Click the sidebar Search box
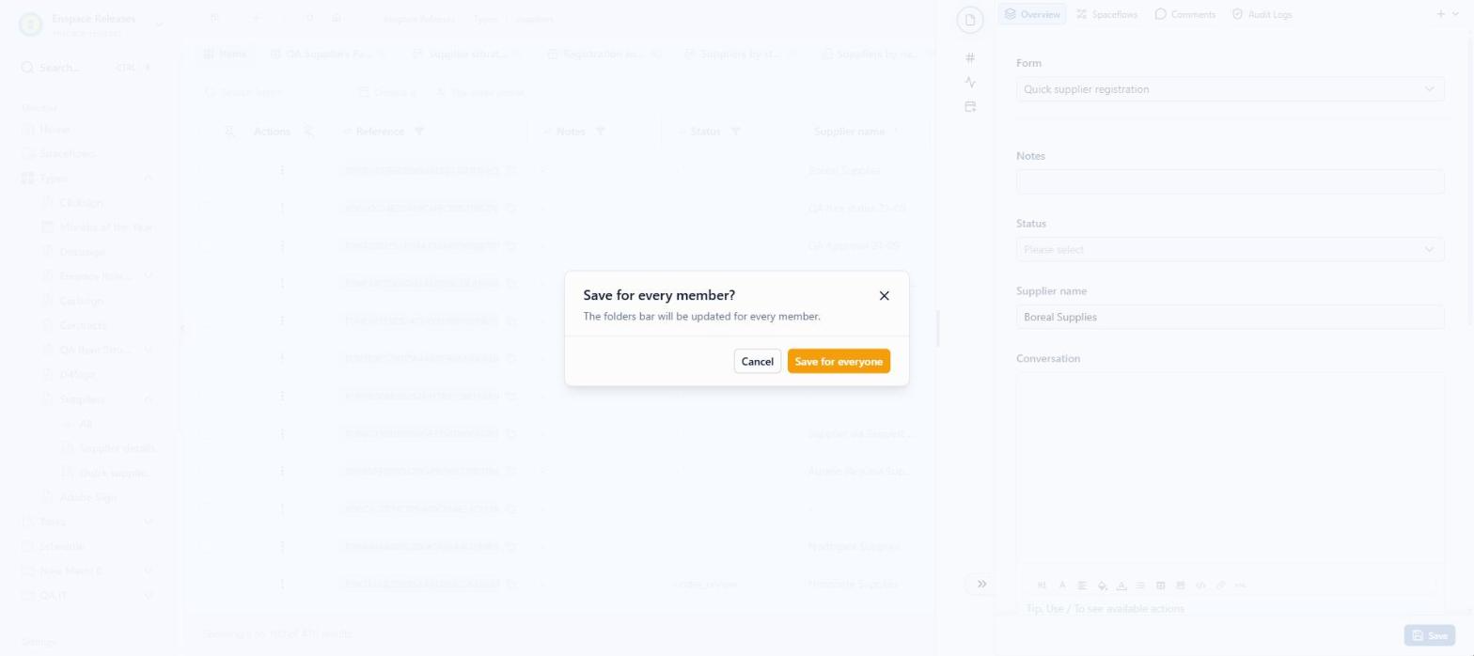Image resolution: width=1474 pixels, height=656 pixels. point(86,68)
